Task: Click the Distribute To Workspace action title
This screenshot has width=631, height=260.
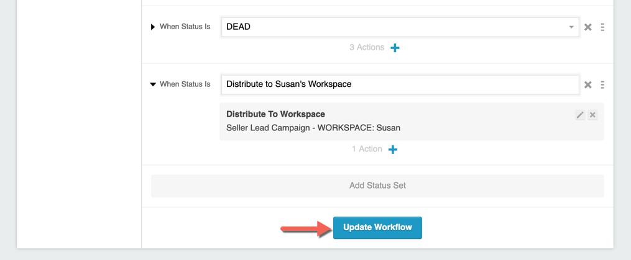Action: pos(275,114)
